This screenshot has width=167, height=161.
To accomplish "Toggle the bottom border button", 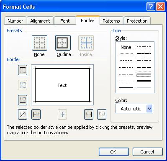I will click(23, 100).
